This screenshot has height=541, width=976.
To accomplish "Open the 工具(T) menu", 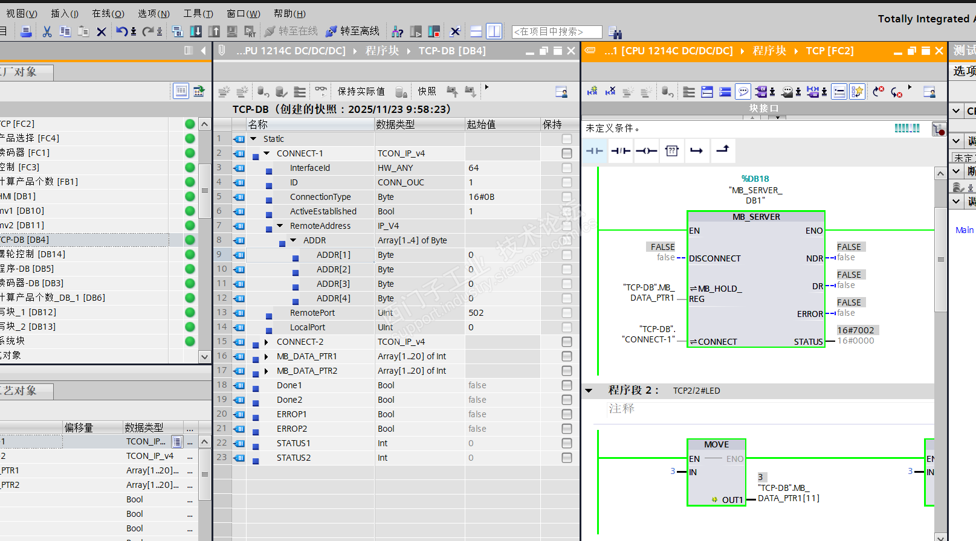I will (198, 13).
